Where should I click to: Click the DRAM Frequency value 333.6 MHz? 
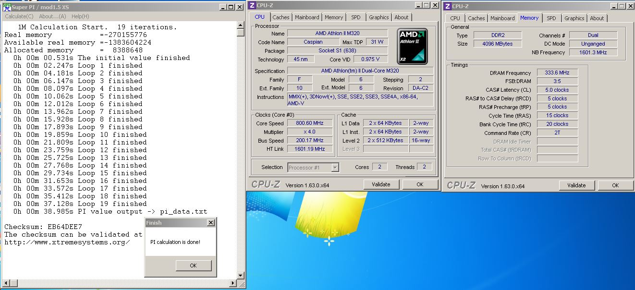pos(557,72)
